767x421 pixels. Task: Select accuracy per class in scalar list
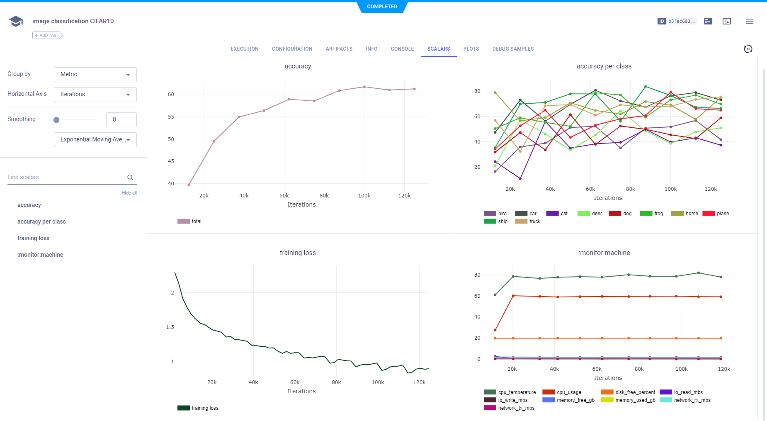pos(41,221)
